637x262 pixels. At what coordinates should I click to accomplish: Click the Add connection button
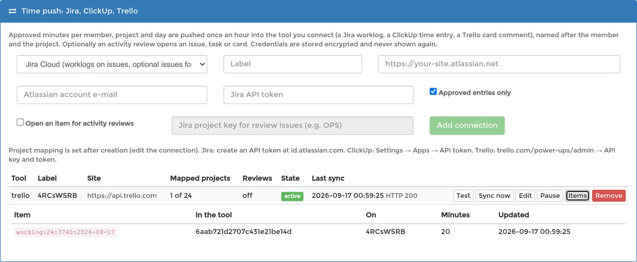click(467, 126)
